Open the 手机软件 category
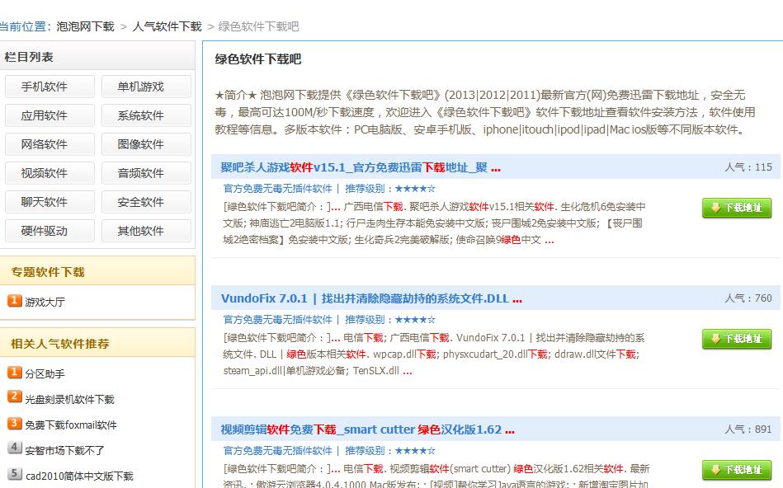This screenshot has width=783, height=488. coord(50,87)
